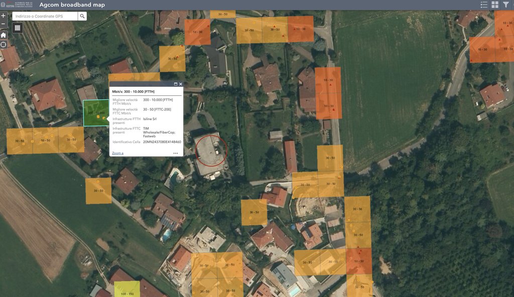This screenshot has width=514, height=297.
Task: Focus the 'Indirizzo o Coordinate GPS' field
Action: pyautogui.click(x=45, y=16)
